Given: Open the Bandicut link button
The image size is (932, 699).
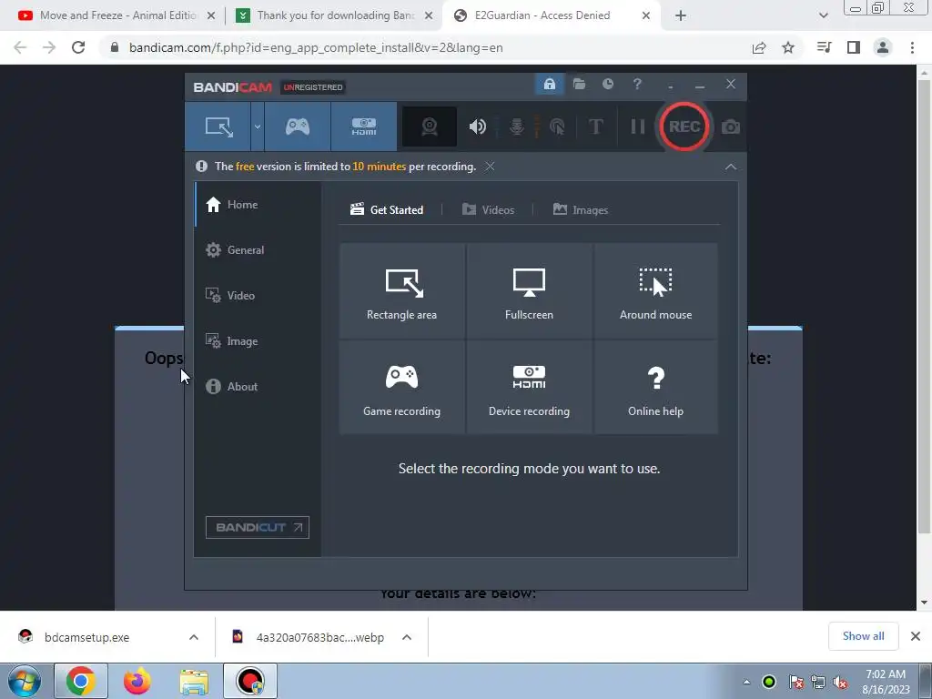Looking at the screenshot, I should click(x=258, y=527).
